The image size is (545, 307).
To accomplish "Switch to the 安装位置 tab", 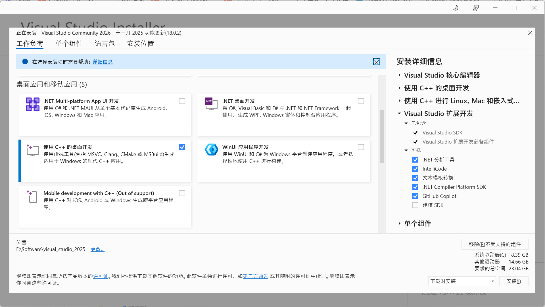I will 141,44.
